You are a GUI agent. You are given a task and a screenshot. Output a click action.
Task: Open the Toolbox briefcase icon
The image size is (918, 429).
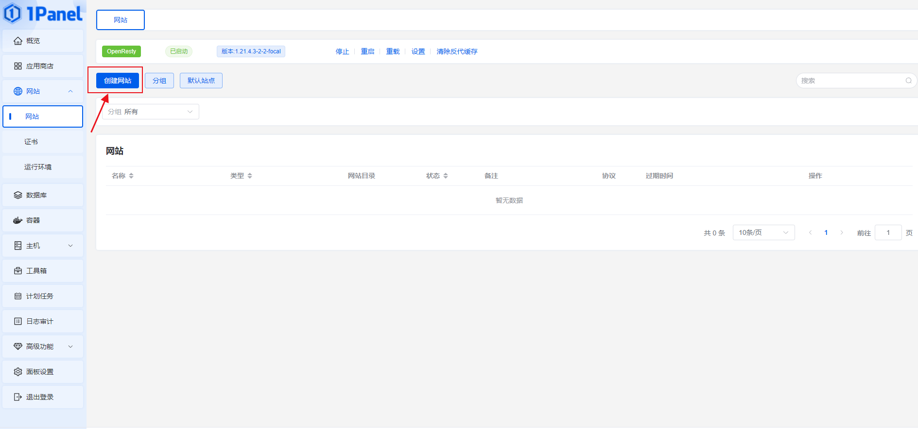(x=18, y=271)
